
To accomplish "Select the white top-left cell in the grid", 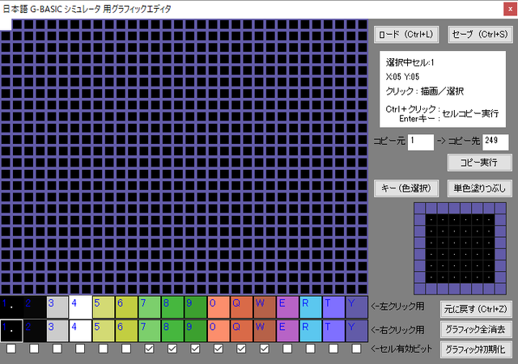I will pyautogui.click(x=6, y=24).
